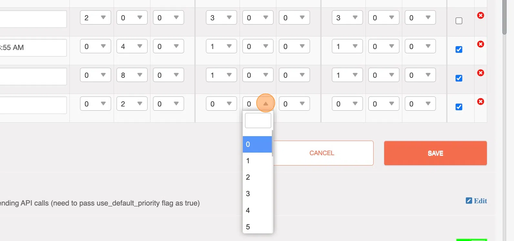Delete the first row with red X icon
The image size is (514, 241).
tap(480, 15)
